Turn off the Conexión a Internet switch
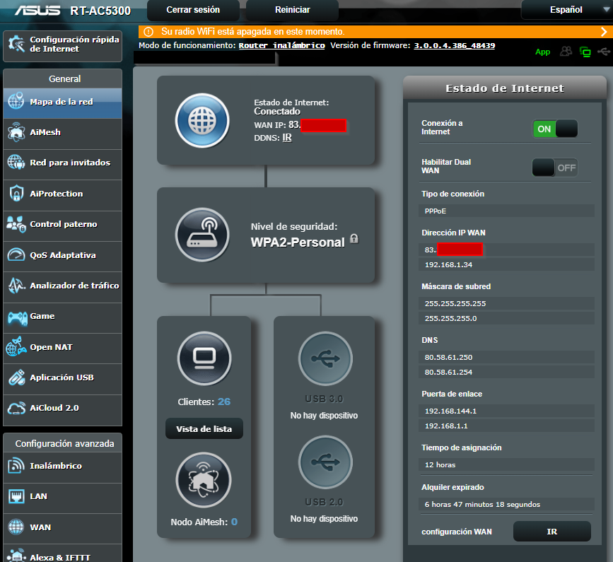The height and width of the screenshot is (562, 613). [555, 129]
